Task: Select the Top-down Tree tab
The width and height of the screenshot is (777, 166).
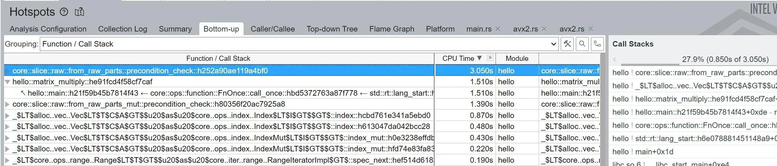Action: coord(332,29)
